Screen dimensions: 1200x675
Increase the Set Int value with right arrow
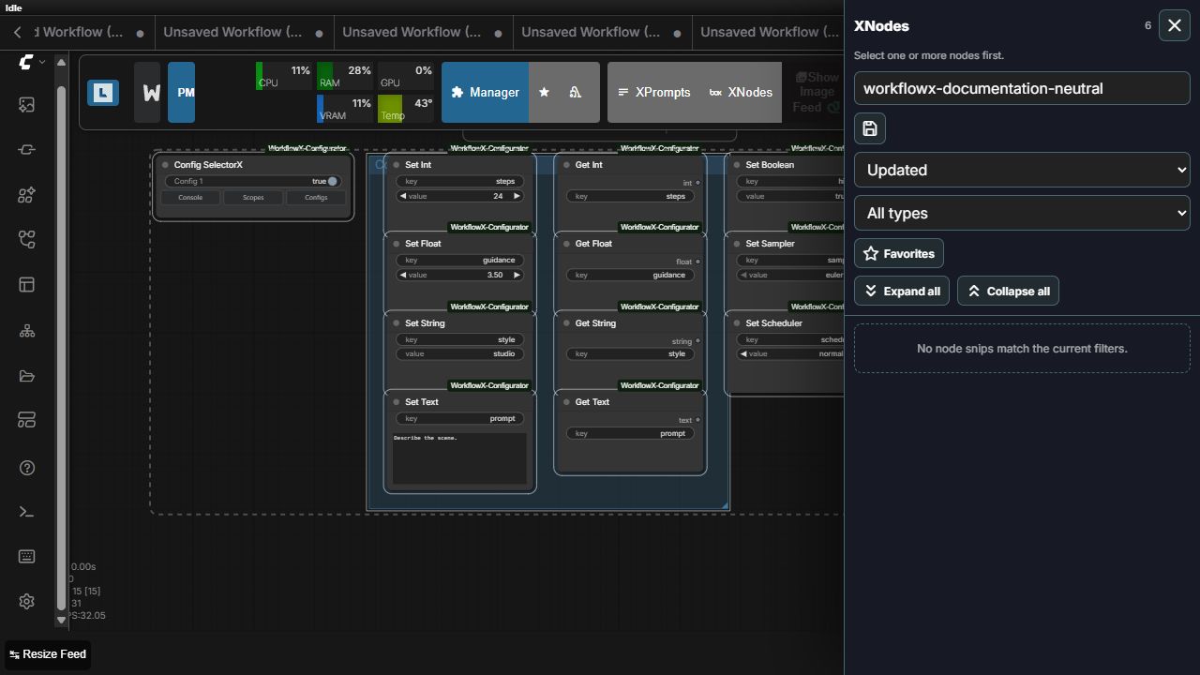[x=517, y=196]
